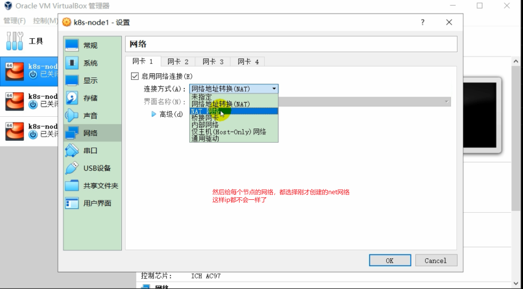Open the 共享文件夹 folder icon
This screenshot has width=523, height=289.
71,186
